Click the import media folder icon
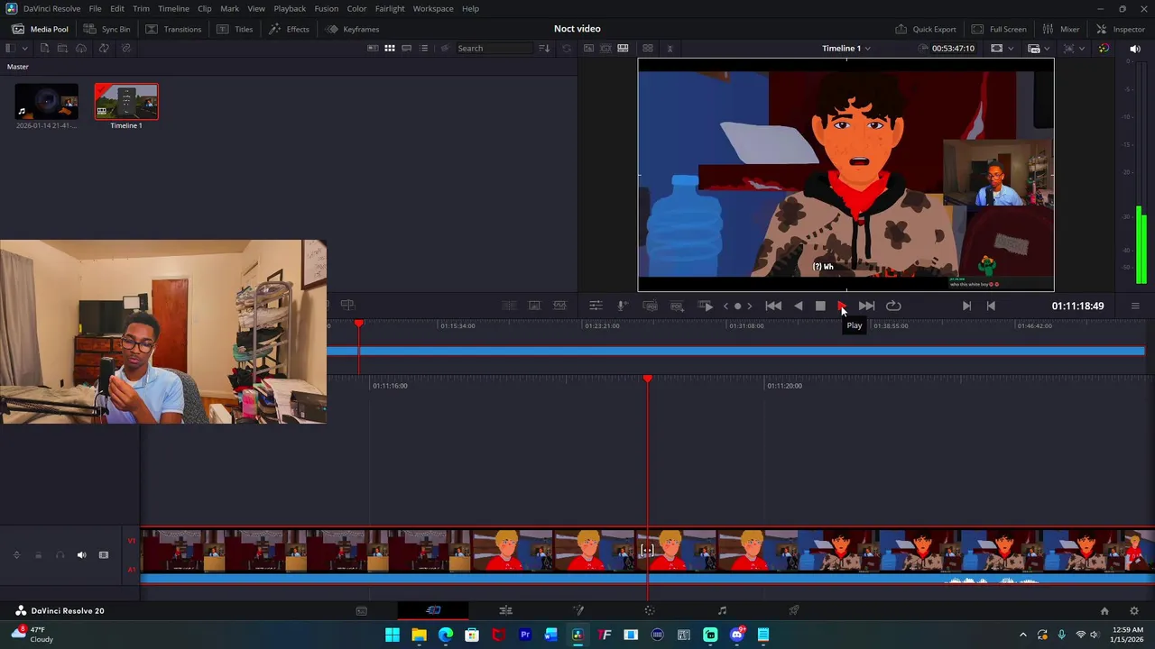Screen dimensions: 1155x649 [x=62, y=48]
